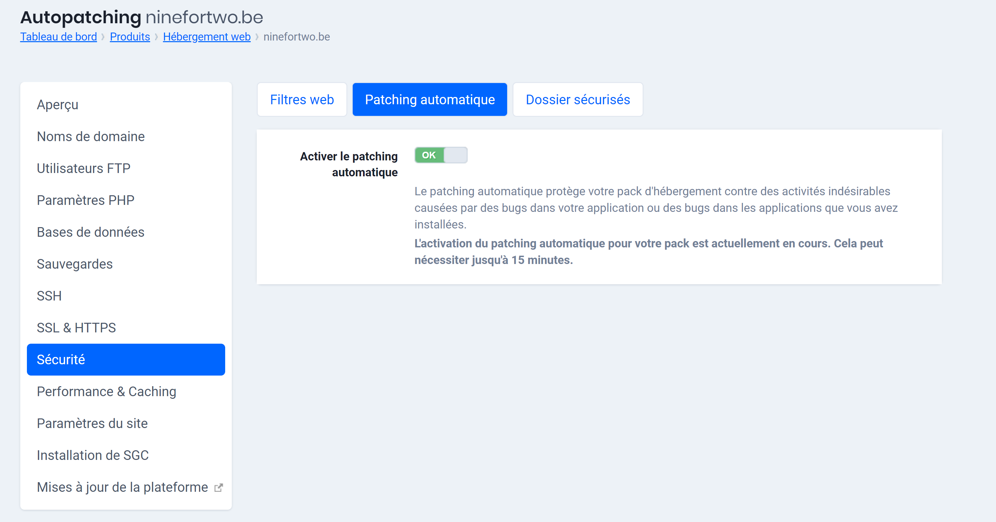Open the Sauvegardes section
This screenshot has height=522, width=996.
75,264
